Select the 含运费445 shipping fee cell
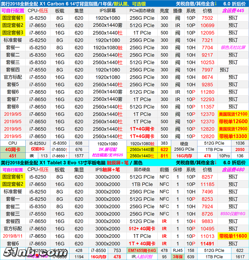The height and width of the screenshot is (260, 249). tap(233, 11)
